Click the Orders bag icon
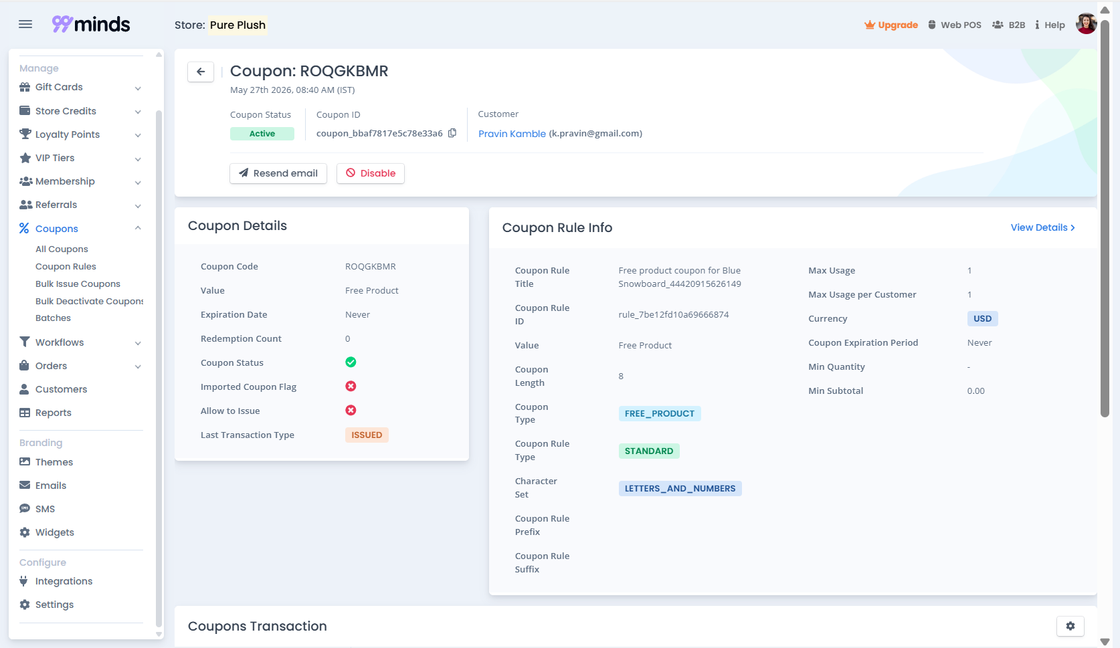Image resolution: width=1120 pixels, height=648 pixels. (x=25, y=365)
